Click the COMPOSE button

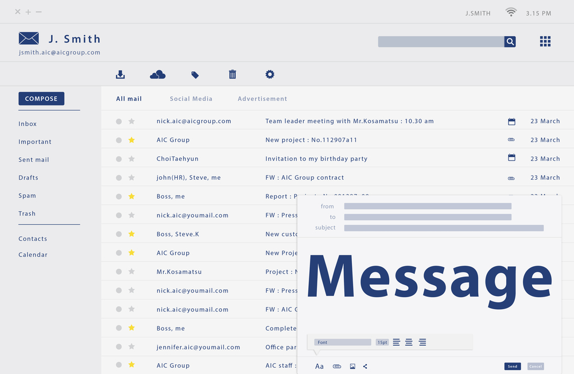[x=41, y=98]
